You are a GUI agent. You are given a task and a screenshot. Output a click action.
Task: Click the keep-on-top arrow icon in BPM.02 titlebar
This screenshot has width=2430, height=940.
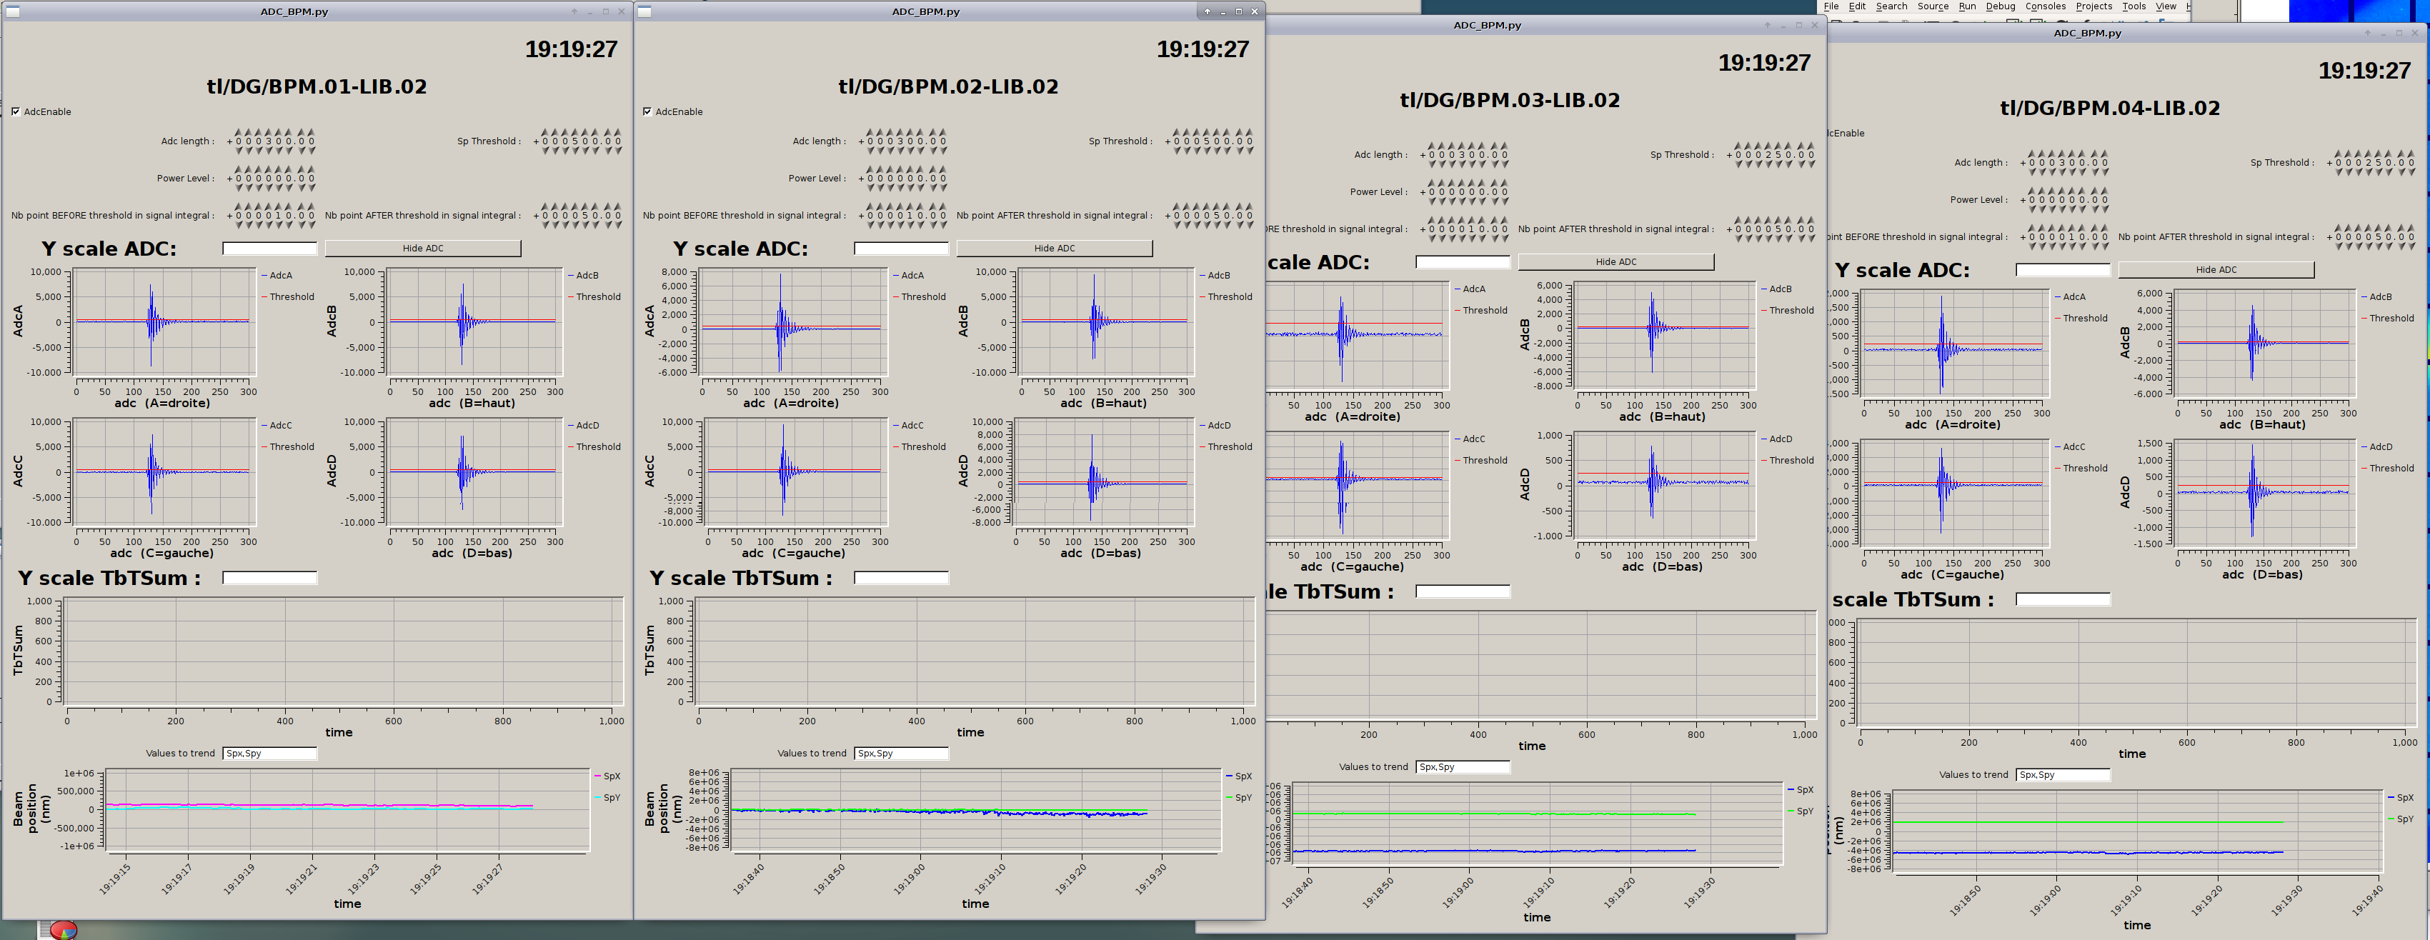1207,11
